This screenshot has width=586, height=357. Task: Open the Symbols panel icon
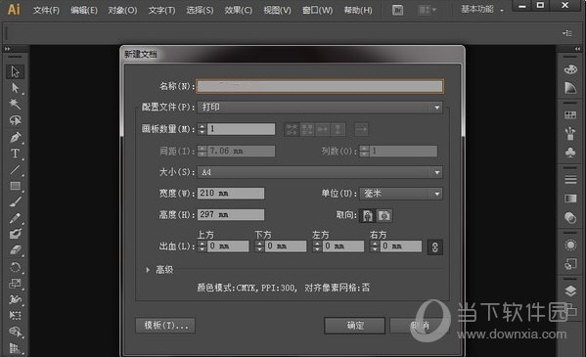(570, 153)
